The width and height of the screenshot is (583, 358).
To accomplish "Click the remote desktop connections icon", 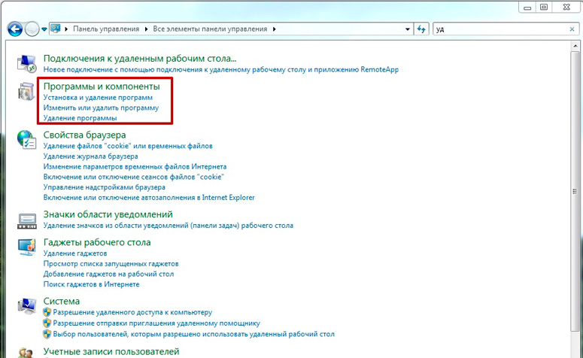I will click(x=26, y=63).
